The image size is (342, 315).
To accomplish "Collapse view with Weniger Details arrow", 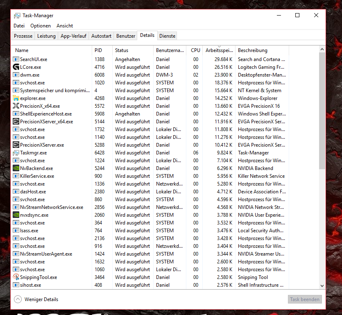I will click(18, 299).
